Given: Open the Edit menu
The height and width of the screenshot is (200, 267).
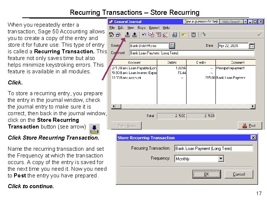Looking at the screenshot, I should (121, 27).
